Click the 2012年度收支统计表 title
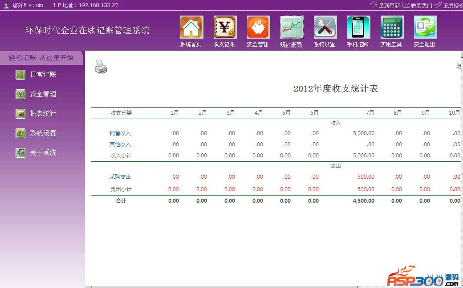The width and height of the screenshot is (463, 288). click(336, 89)
